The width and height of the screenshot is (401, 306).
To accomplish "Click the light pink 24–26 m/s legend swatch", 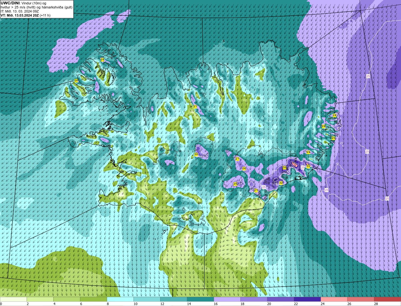I will coord(334,299).
